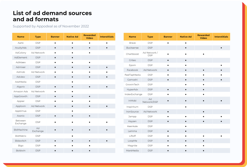Select the Banner header in the left table
The height and width of the screenshot is (167, 247).
tap(55, 37)
